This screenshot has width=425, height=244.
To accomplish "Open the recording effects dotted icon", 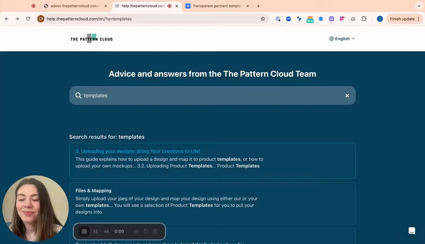I will click(136, 232).
